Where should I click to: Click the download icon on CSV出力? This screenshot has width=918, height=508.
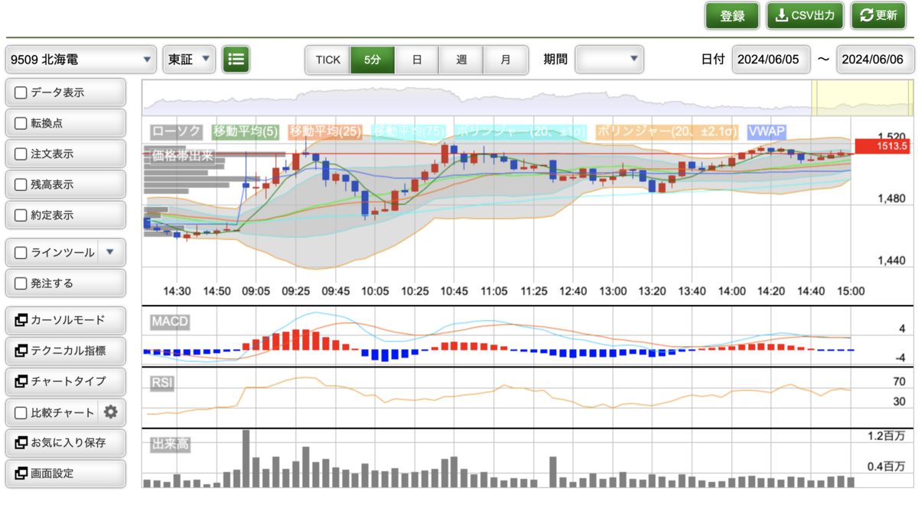coord(782,15)
